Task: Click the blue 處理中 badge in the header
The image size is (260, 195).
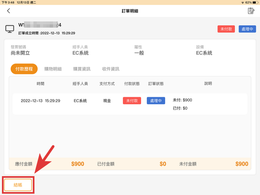Action: (247, 29)
